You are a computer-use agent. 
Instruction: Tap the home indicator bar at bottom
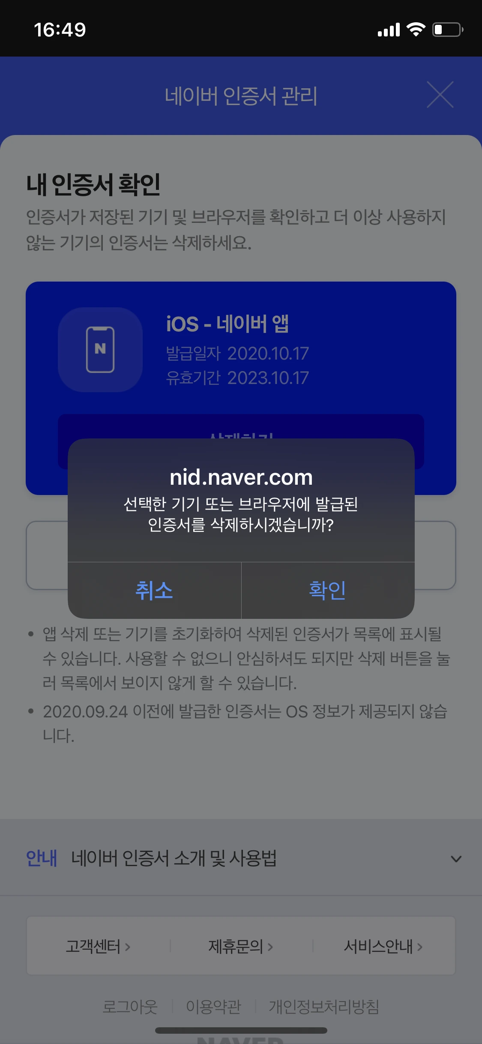tap(241, 1030)
